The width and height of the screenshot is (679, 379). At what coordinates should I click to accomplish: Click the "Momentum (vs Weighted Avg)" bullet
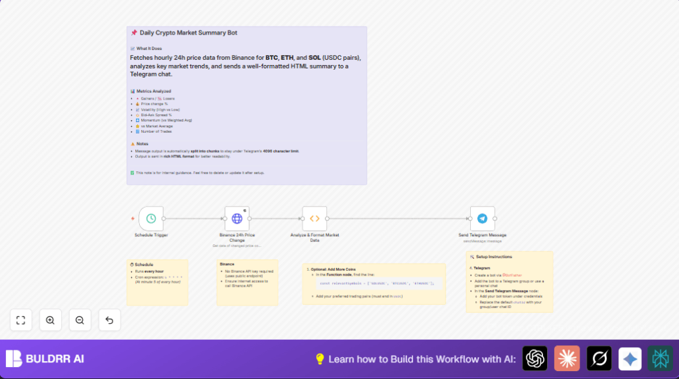coord(166,120)
